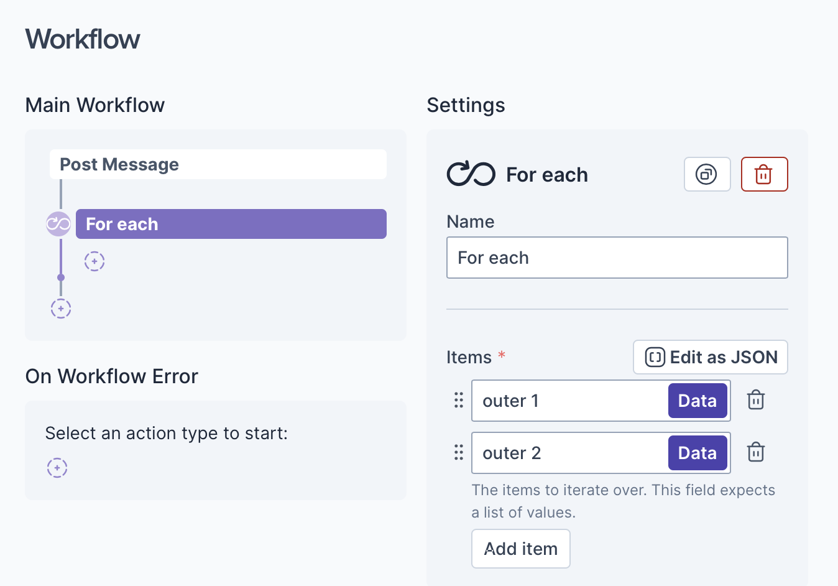838x586 pixels.
Task: Delete the For each action with red trash
Action: pyautogui.click(x=764, y=174)
